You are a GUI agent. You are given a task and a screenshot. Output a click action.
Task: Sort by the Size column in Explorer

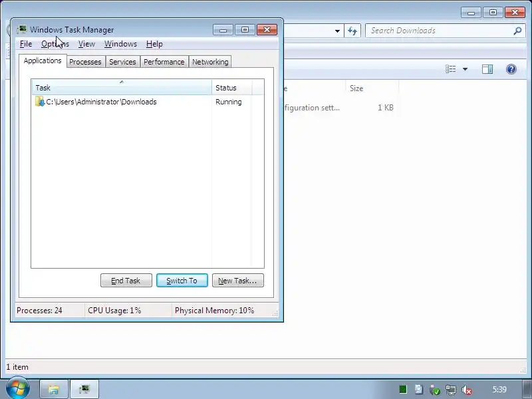(x=372, y=88)
